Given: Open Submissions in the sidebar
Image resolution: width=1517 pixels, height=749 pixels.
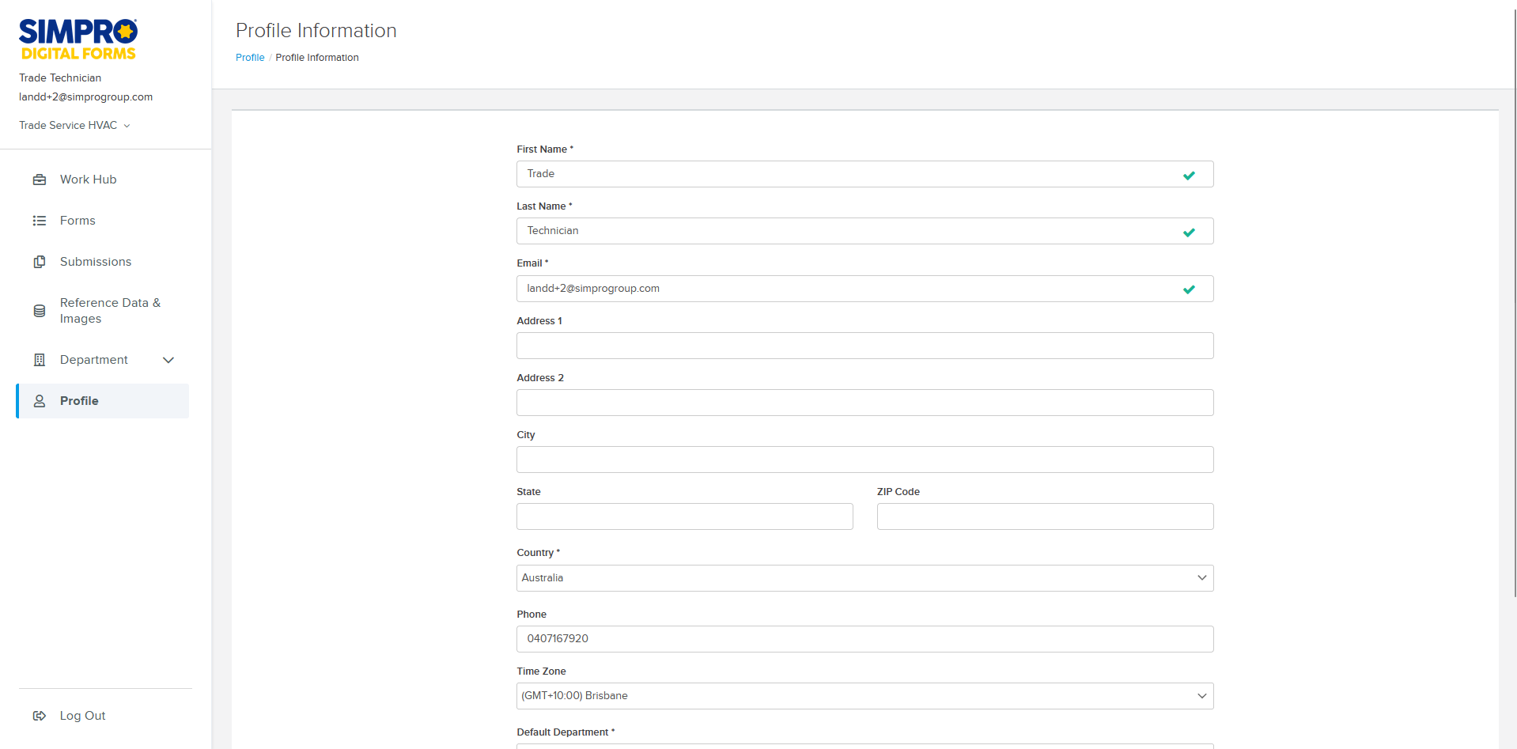Looking at the screenshot, I should 103,262.
